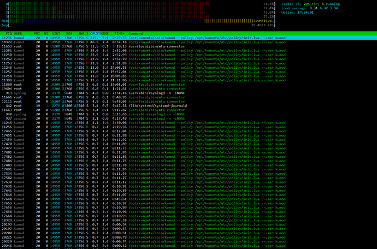Sort by TIME+ column header
Viewport: 377px width, 249px height.
pos(120,34)
